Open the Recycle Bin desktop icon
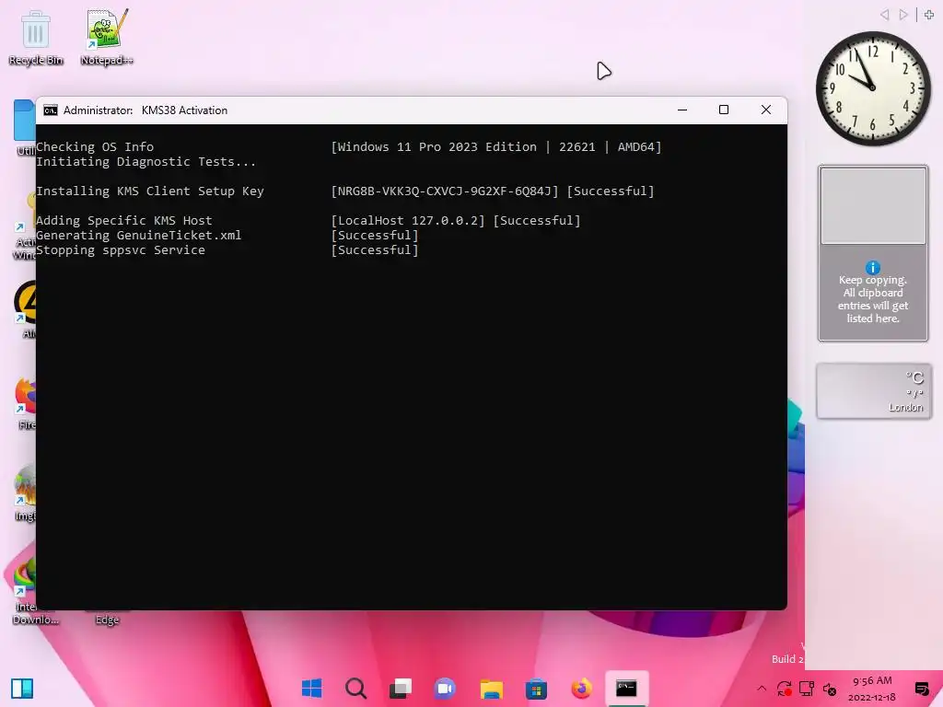This screenshot has width=943, height=707. click(36, 37)
